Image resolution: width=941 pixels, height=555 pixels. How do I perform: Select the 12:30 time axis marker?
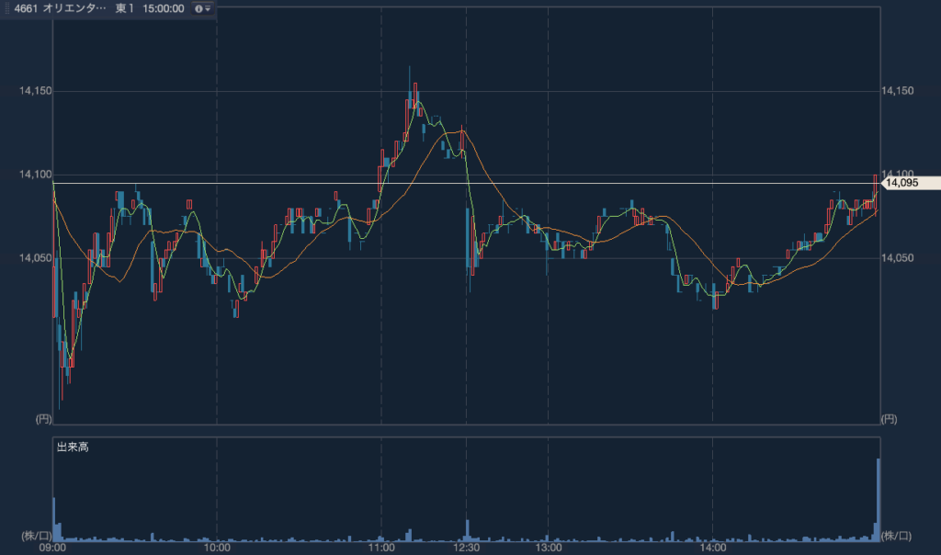click(x=467, y=548)
